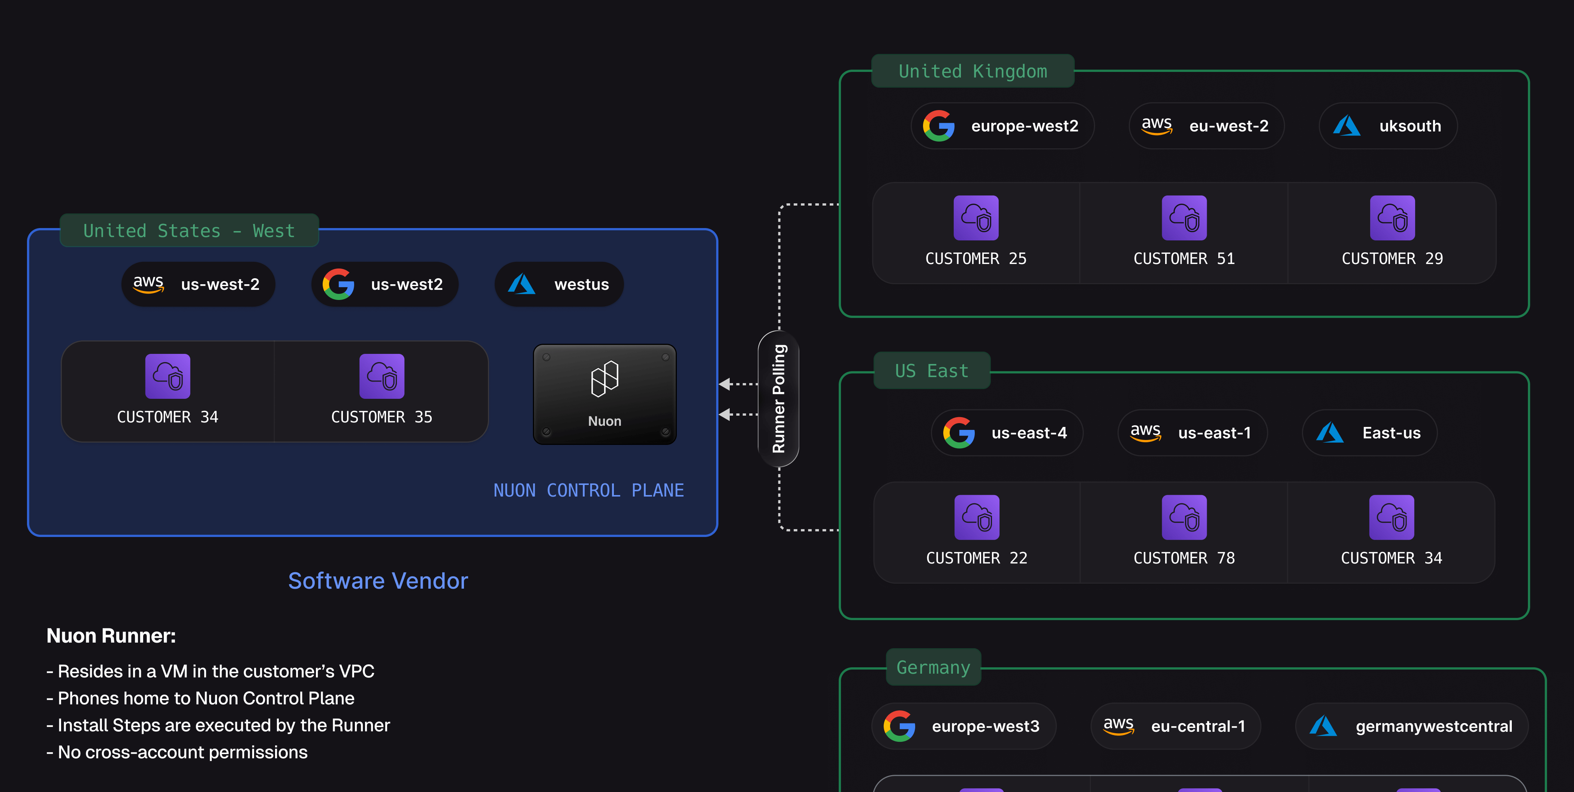This screenshot has height=792, width=1574.
Task: Click the Software Vendor label
Action: 378,581
